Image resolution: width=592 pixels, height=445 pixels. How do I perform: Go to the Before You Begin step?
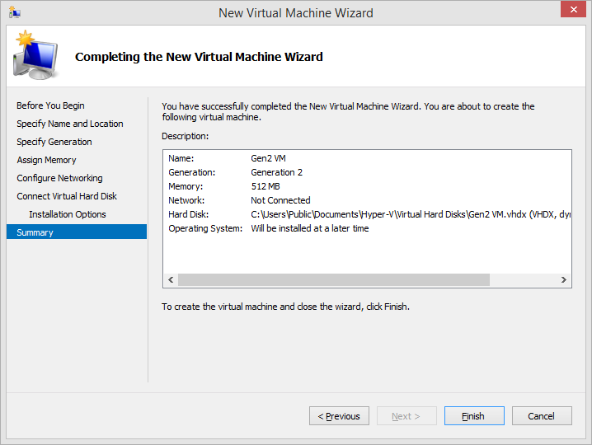point(50,105)
